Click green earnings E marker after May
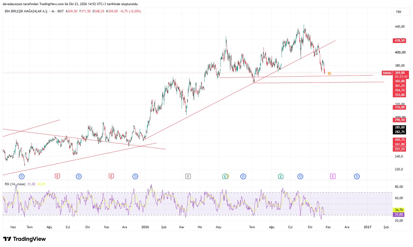 coord(225,177)
